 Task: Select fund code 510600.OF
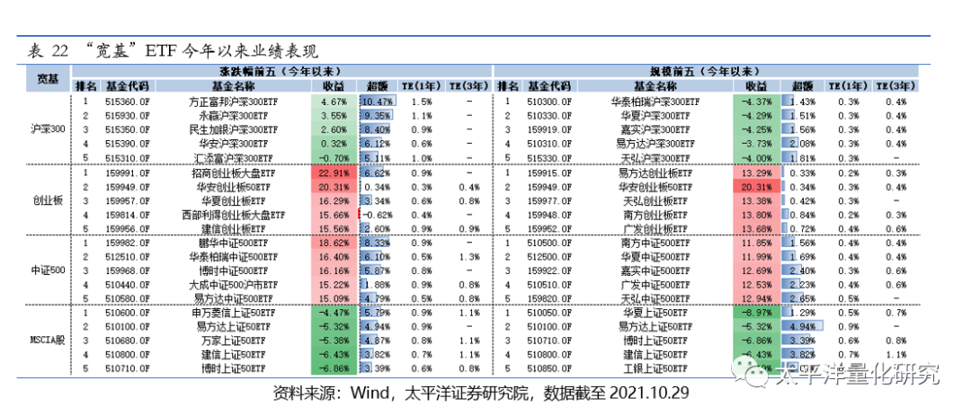click(x=127, y=314)
